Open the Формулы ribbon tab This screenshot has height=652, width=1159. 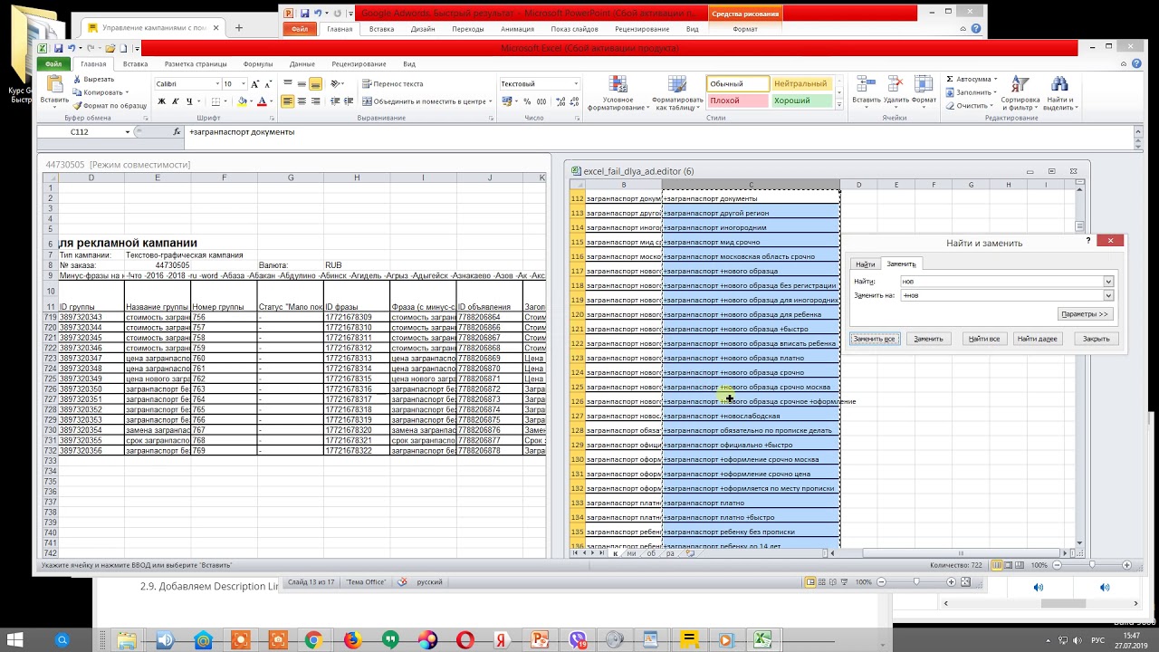coord(258,64)
